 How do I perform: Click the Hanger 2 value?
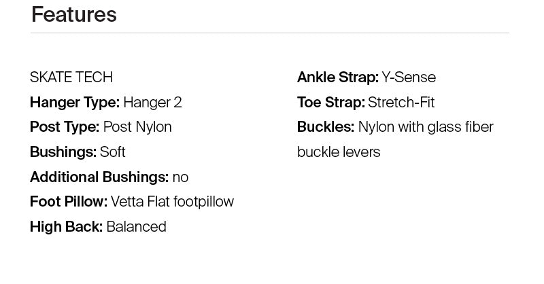pyautogui.click(x=152, y=103)
